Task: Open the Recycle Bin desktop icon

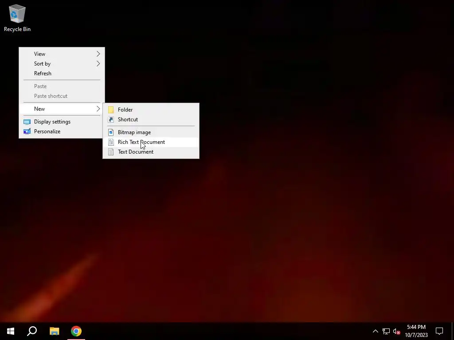Action: click(17, 18)
